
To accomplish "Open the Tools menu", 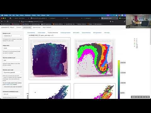I will tap(38, 15).
